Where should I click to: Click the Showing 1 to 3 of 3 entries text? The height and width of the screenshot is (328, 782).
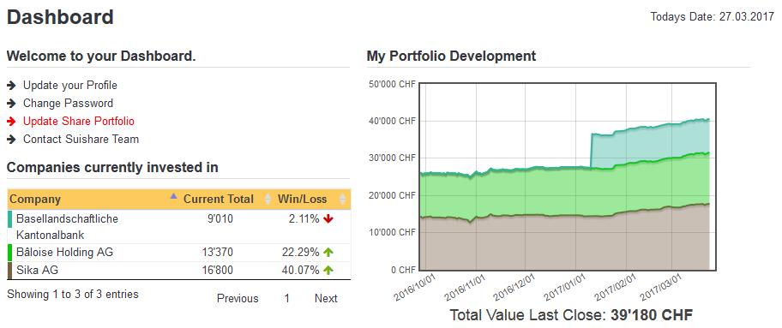[73, 294]
